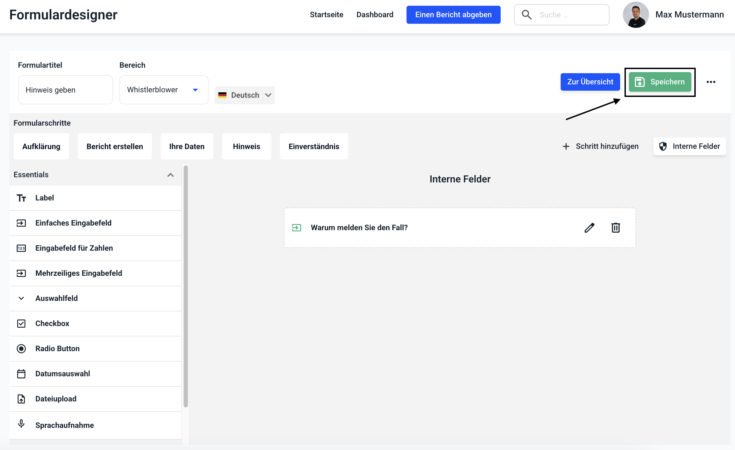Click Max Mustermann profile avatar
The image size is (735, 450).
(635, 15)
